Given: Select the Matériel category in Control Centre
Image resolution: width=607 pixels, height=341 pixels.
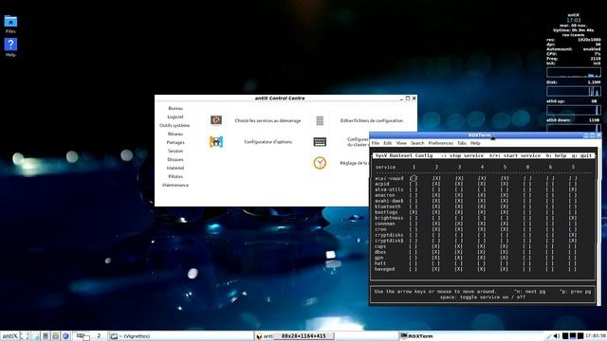Looking at the screenshot, I should coord(175,168).
